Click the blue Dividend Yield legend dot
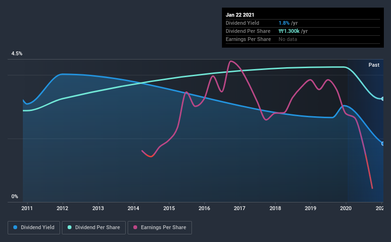The height and width of the screenshot is (242, 391). tap(15, 227)
